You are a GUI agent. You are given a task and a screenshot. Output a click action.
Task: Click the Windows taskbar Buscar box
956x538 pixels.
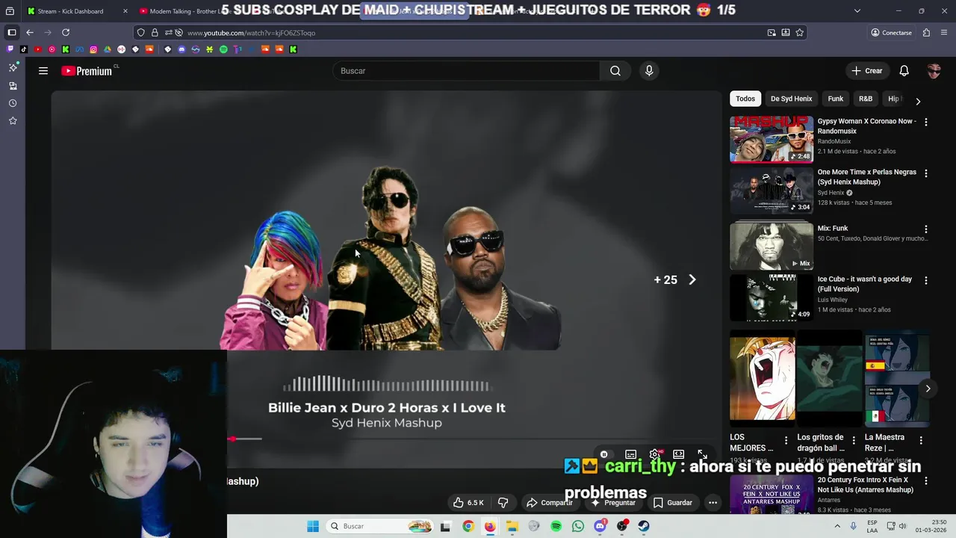click(381, 526)
